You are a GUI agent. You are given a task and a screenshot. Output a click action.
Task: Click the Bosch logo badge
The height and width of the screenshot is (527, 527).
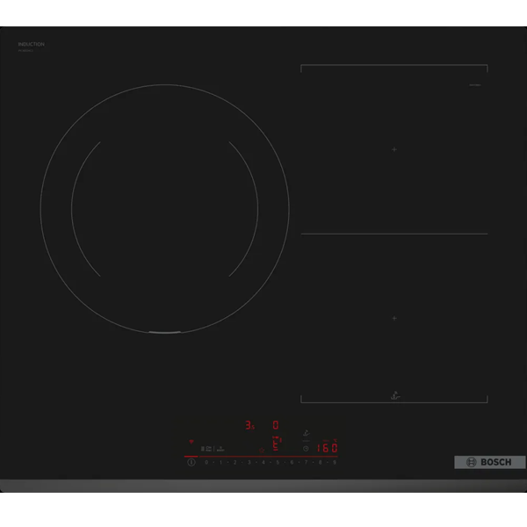[x=489, y=462]
